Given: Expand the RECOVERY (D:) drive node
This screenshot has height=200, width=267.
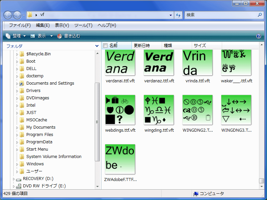Looking at the screenshot, I should click(14, 179).
